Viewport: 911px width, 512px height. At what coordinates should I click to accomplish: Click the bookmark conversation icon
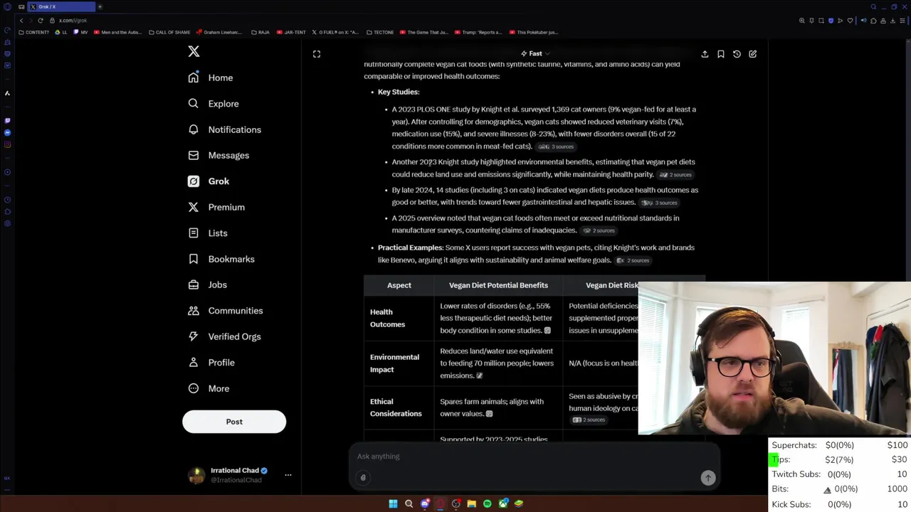(721, 54)
